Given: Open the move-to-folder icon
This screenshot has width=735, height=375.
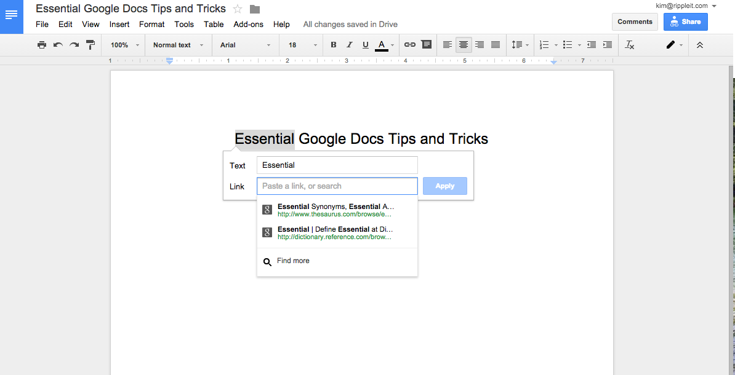Looking at the screenshot, I should (x=254, y=9).
